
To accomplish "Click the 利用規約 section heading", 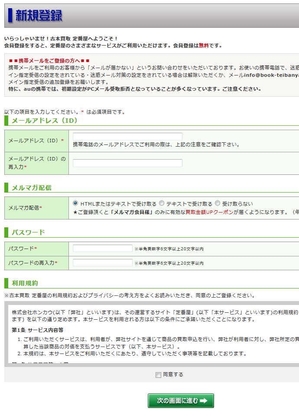I will [x=25, y=283].
